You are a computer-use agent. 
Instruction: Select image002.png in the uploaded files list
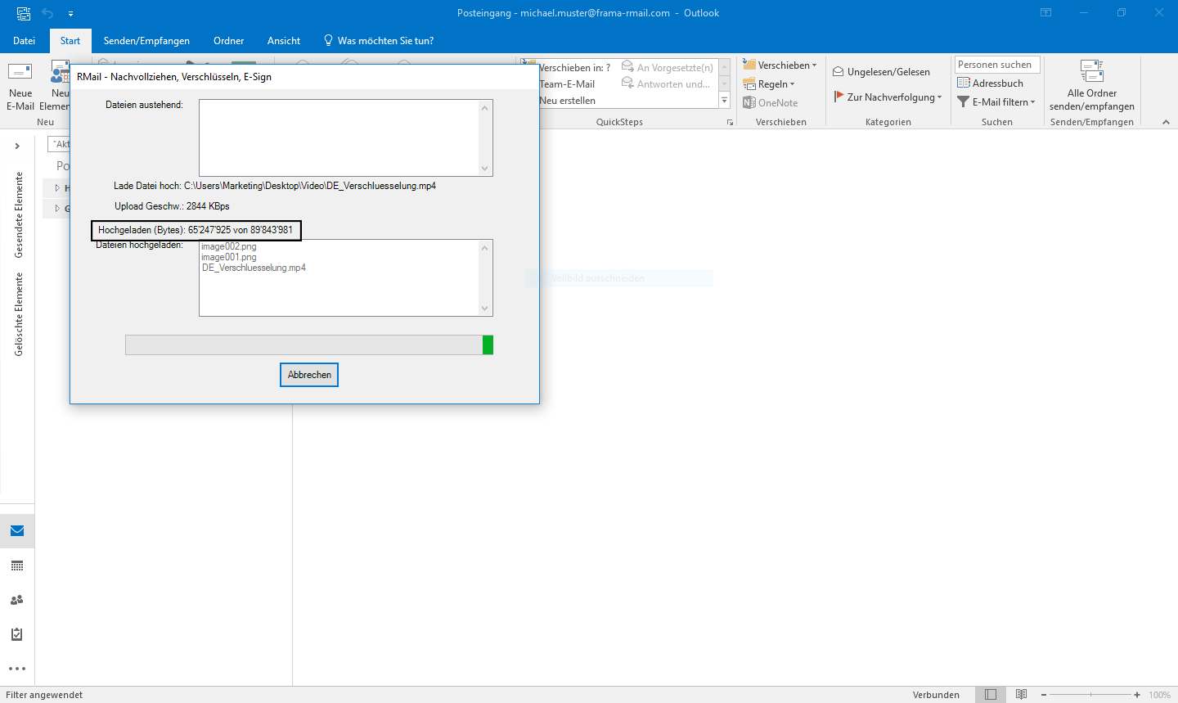229,246
